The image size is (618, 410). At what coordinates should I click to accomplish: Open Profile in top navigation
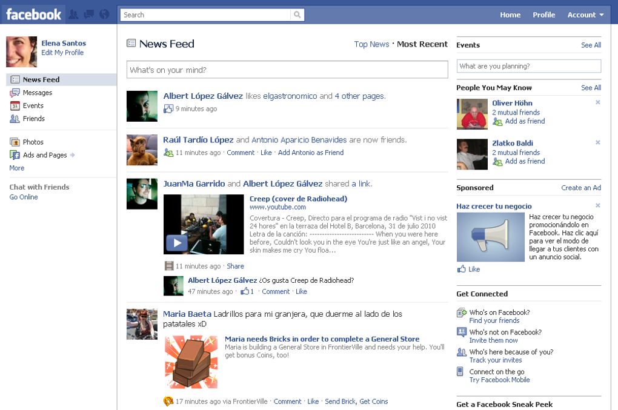[543, 15]
